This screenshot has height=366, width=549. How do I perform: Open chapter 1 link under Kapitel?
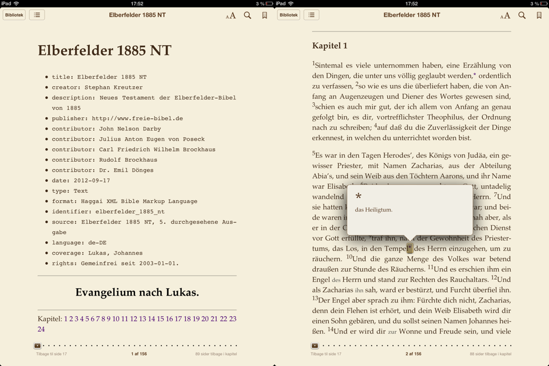66,319
